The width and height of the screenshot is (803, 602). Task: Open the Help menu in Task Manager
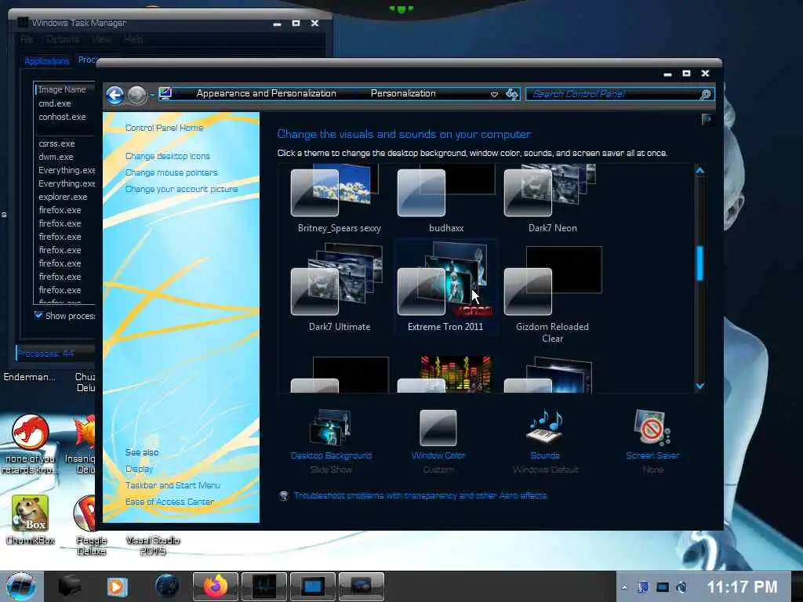(133, 39)
